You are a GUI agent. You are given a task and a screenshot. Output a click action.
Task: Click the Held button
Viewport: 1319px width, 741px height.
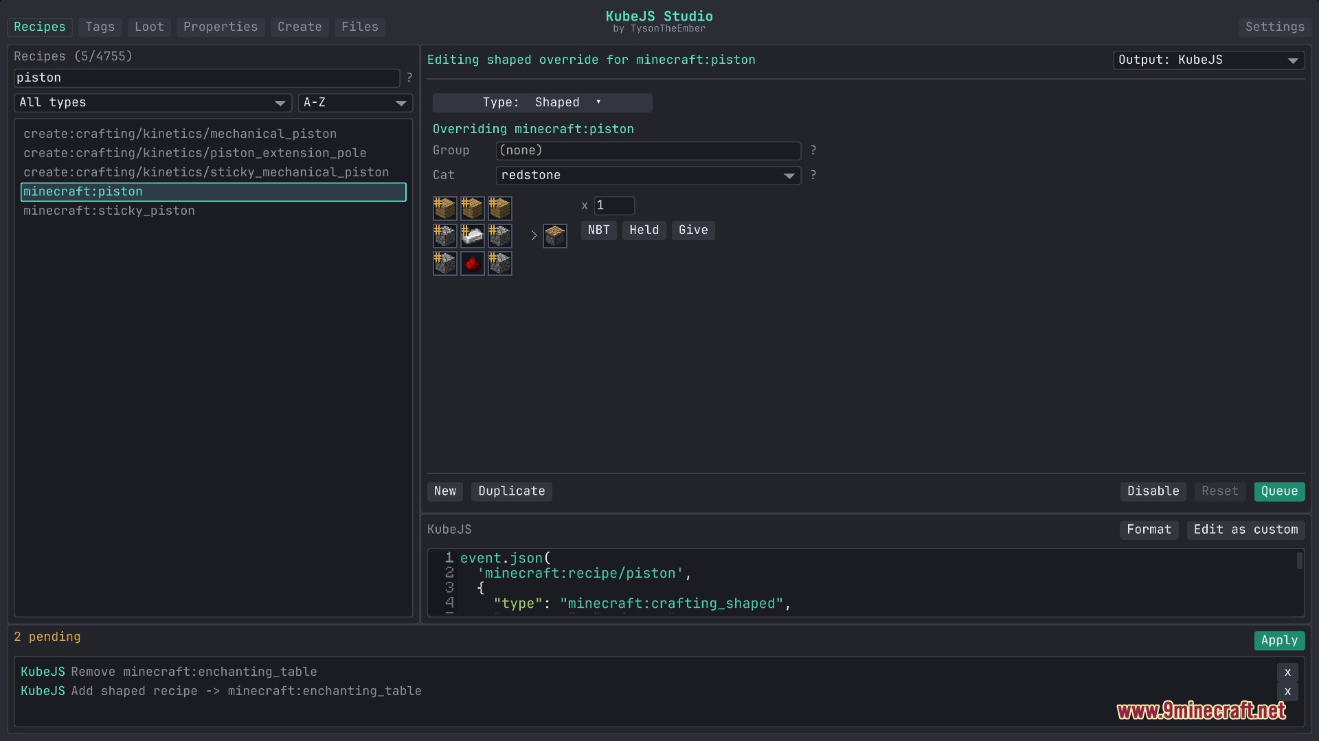pos(644,231)
